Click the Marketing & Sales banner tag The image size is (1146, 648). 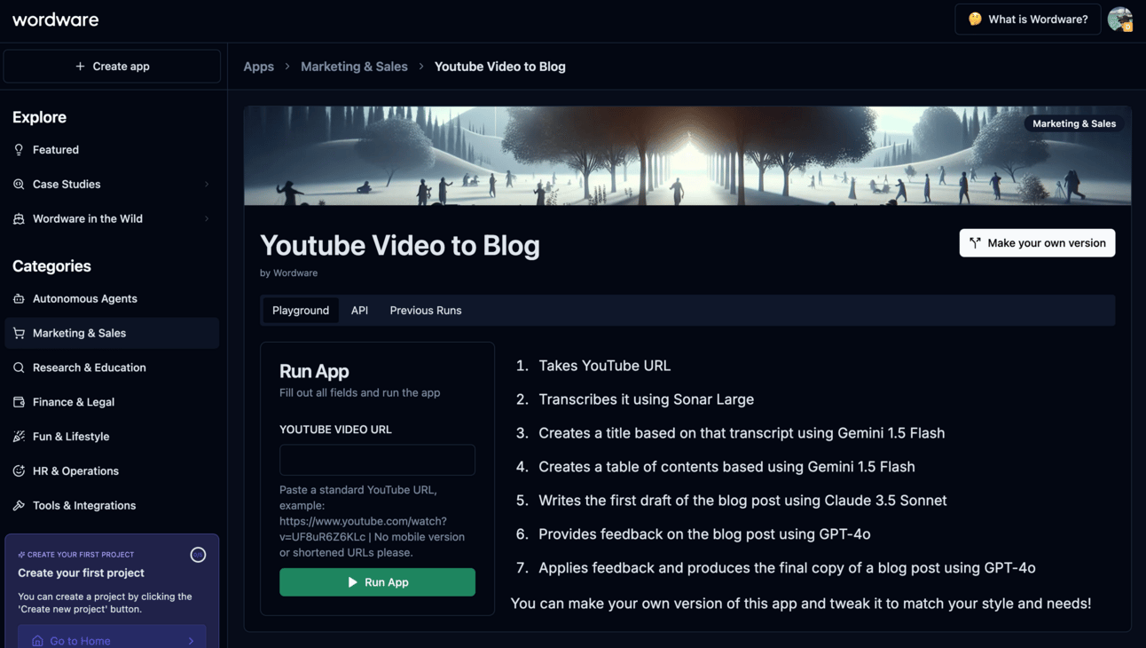click(1074, 124)
